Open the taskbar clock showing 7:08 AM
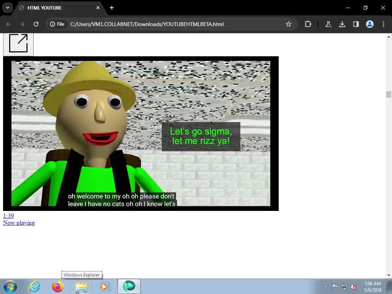The image size is (392, 294). (x=372, y=287)
